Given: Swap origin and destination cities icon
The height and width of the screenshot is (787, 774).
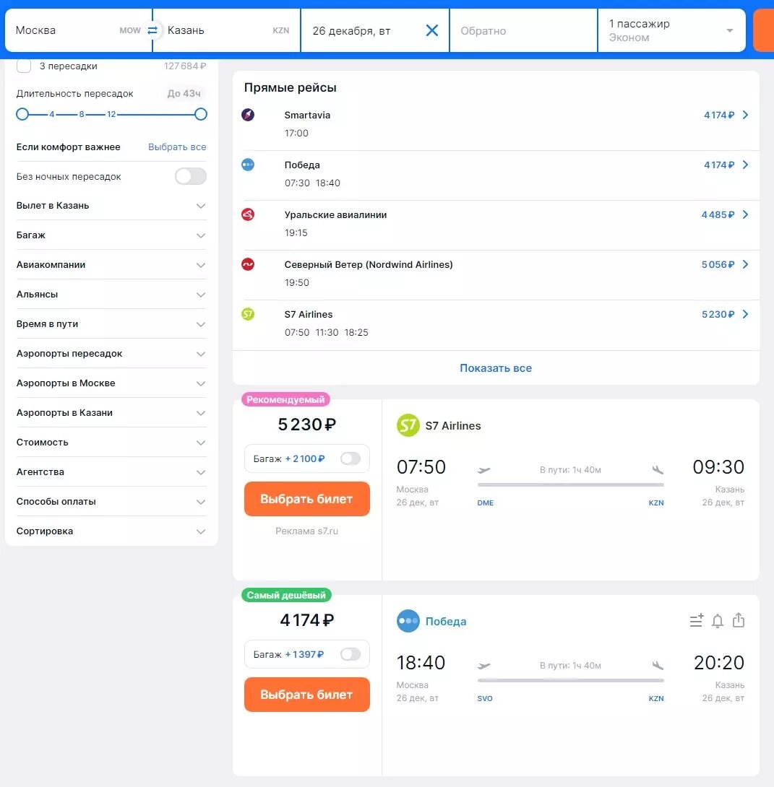Looking at the screenshot, I should pos(152,30).
